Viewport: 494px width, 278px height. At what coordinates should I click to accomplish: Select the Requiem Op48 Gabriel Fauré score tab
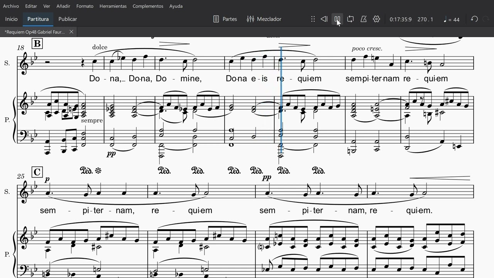[35, 32]
